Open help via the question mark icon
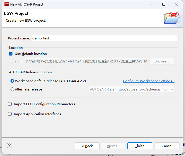The height and width of the screenshot is (156, 185). (x=9, y=145)
